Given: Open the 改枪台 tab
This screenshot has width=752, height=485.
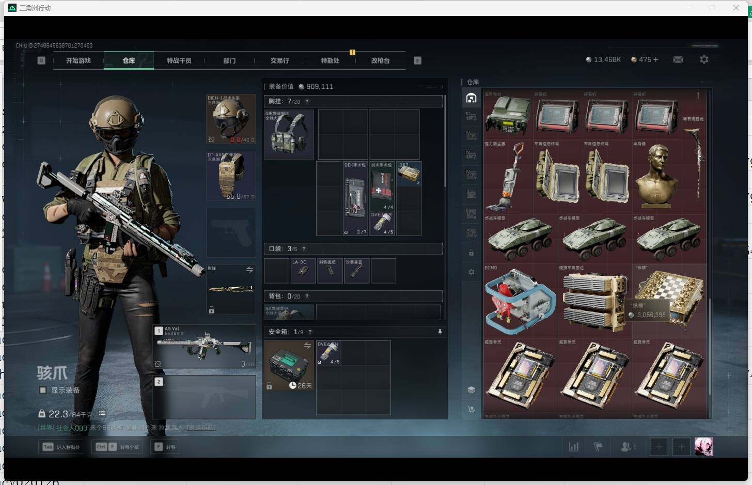Looking at the screenshot, I should point(380,60).
